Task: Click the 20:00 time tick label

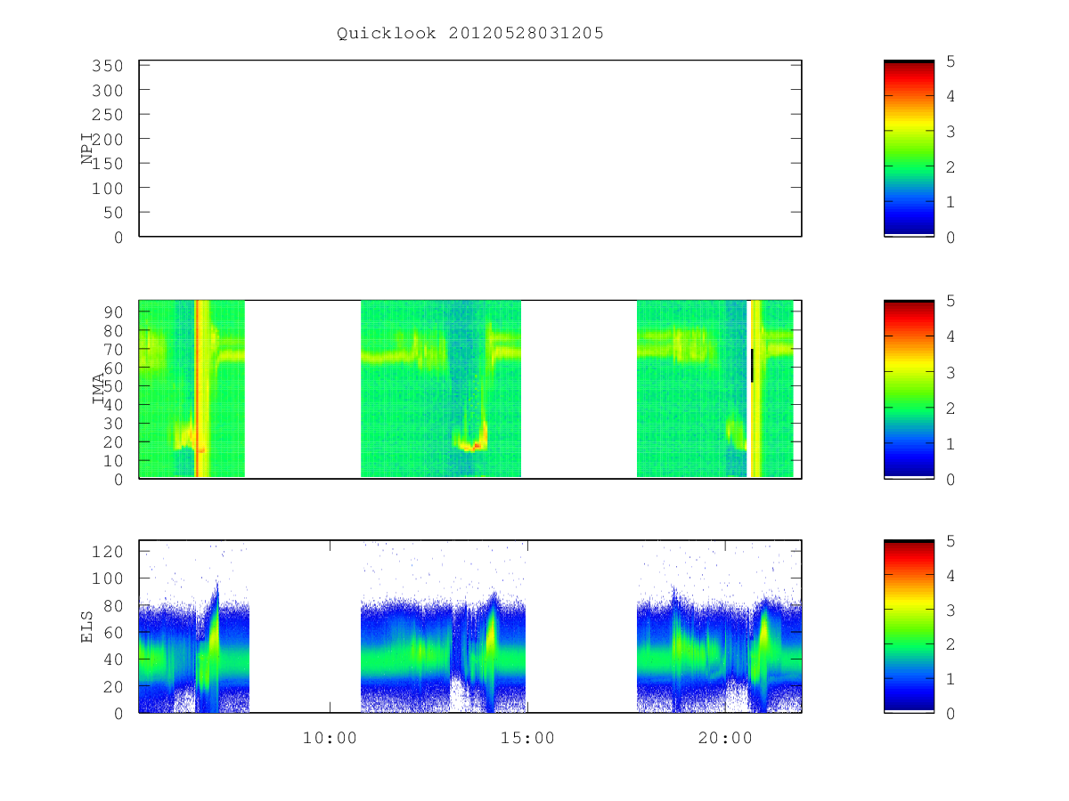Action: (x=725, y=738)
